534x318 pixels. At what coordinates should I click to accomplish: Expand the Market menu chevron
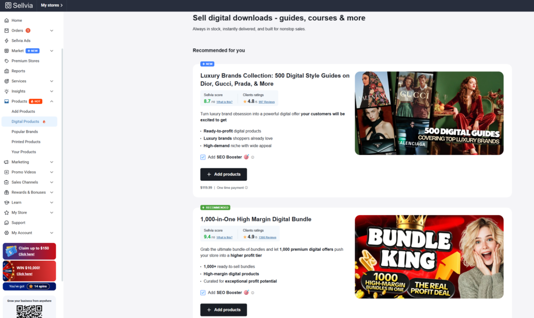[x=52, y=51]
